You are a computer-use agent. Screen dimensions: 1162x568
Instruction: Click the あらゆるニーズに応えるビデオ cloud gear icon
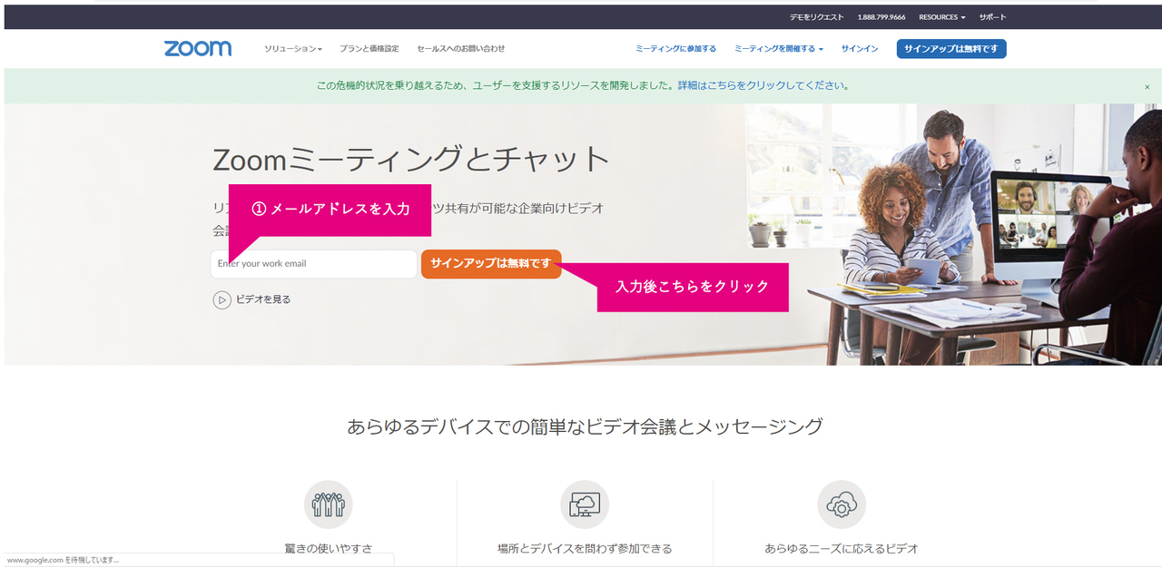click(842, 504)
